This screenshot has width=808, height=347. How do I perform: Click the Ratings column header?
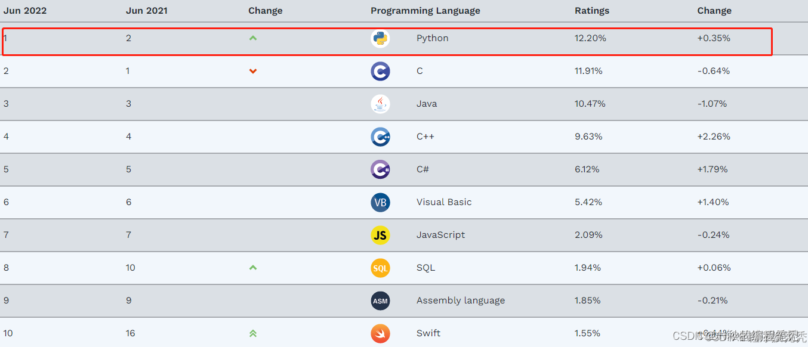pos(592,11)
